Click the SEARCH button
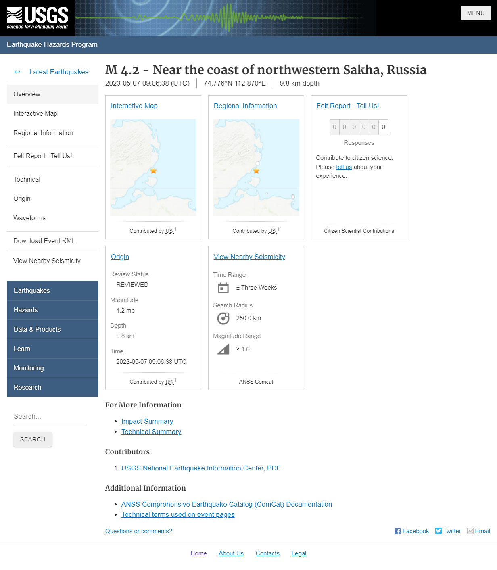This screenshot has width=497, height=570. pyautogui.click(x=33, y=439)
